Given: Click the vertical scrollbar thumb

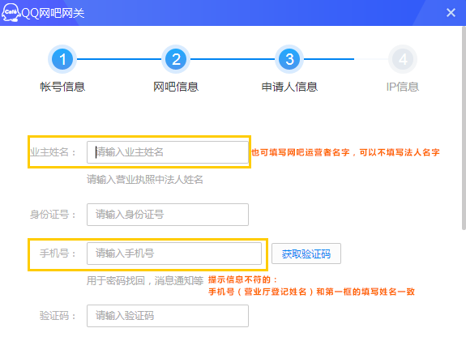Looking at the screenshot, I should [464, 128].
